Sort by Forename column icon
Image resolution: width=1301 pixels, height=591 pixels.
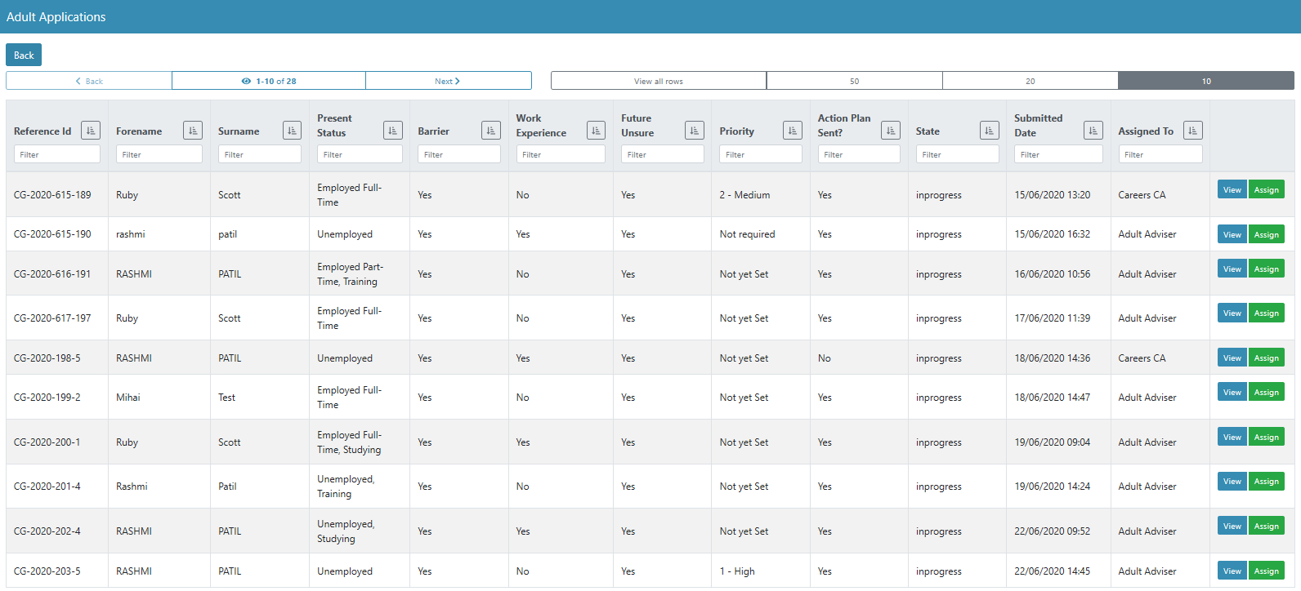(x=193, y=130)
